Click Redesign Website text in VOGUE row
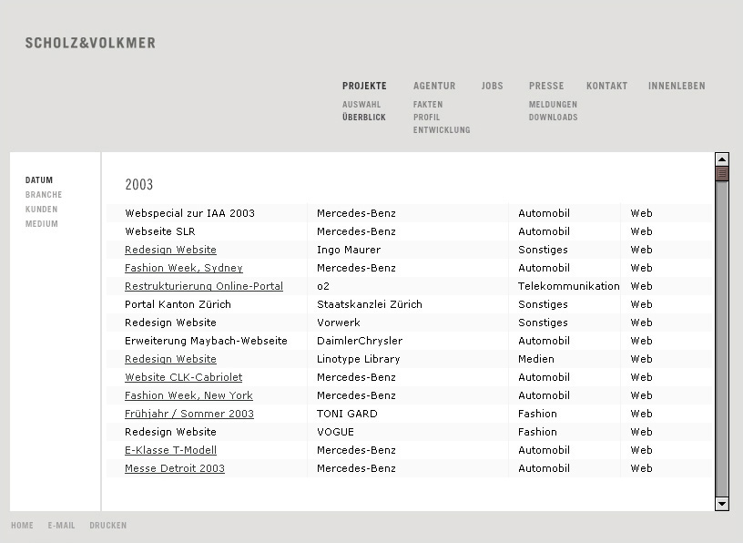 (170, 432)
